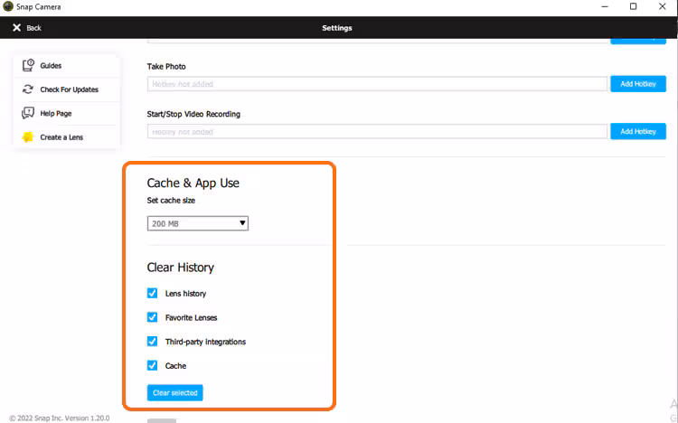Click the Settings title text

click(x=337, y=28)
